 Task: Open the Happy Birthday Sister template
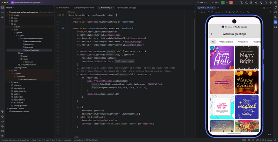[x=222, y=107]
